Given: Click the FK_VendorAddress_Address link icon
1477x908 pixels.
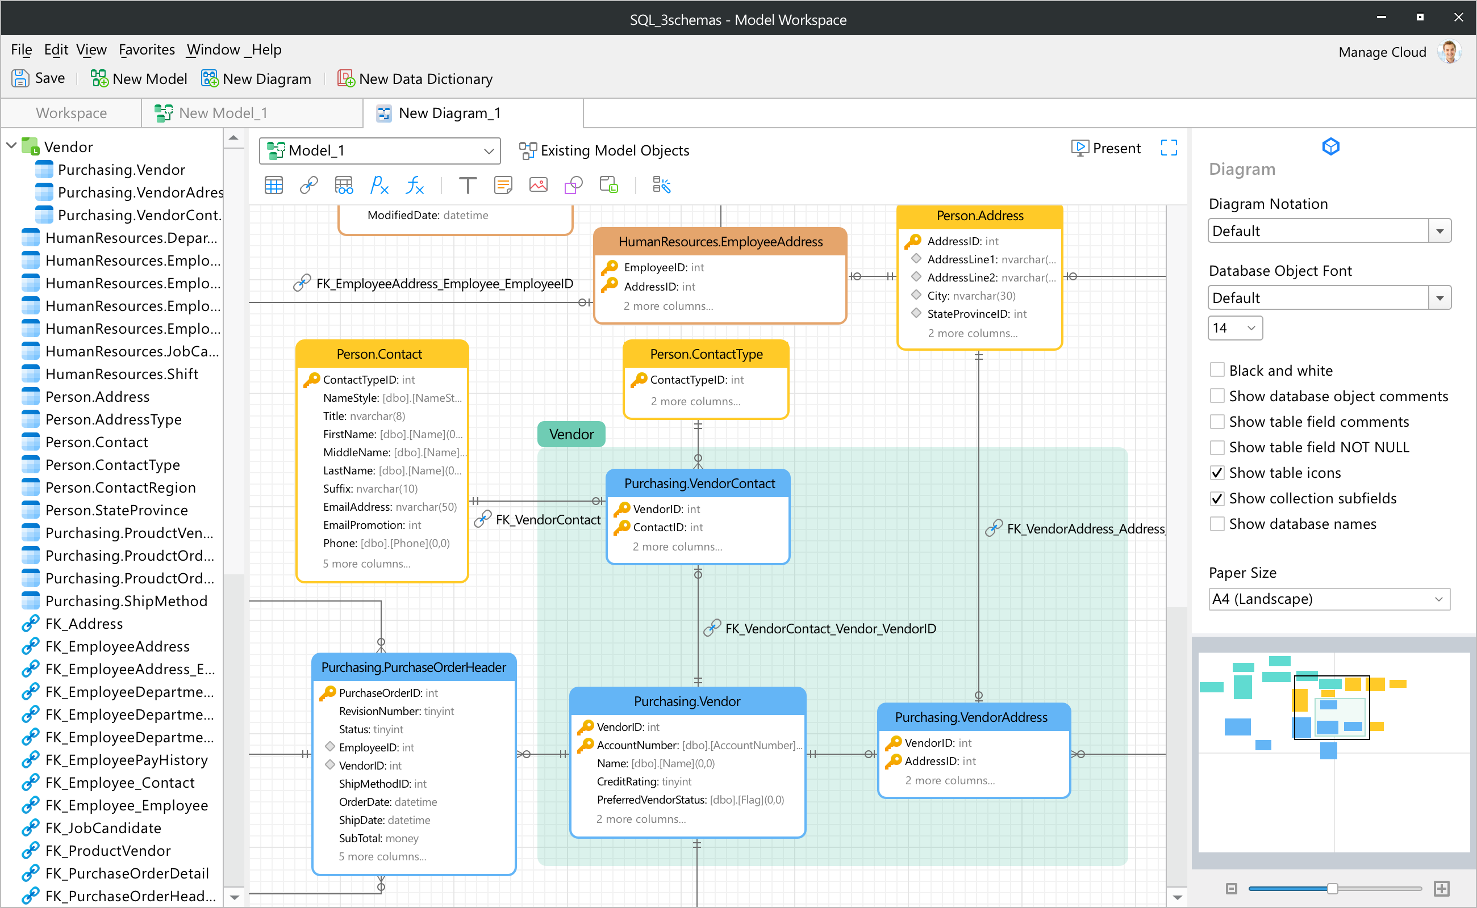Looking at the screenshot, I should [994, 528].
